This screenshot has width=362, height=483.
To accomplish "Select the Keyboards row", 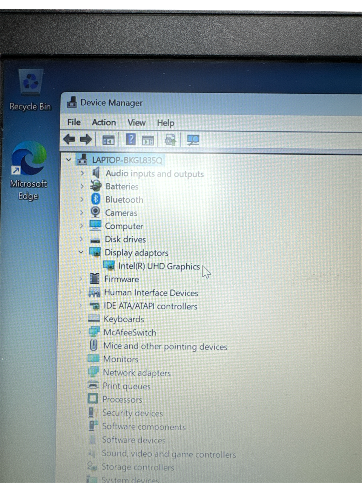I will point(124,319).
